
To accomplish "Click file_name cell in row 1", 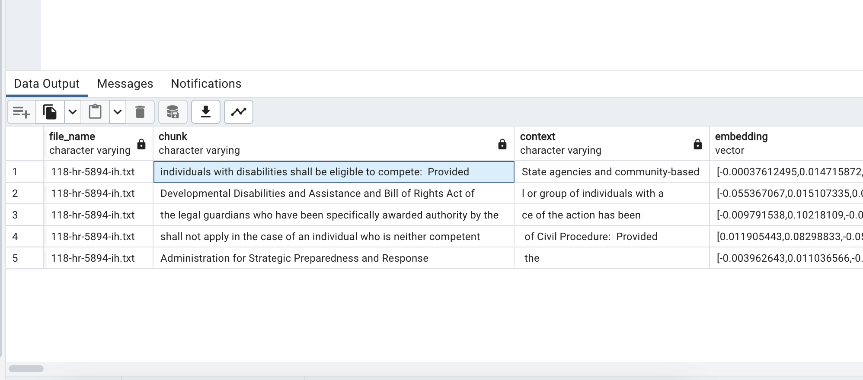I will [99, 172].
